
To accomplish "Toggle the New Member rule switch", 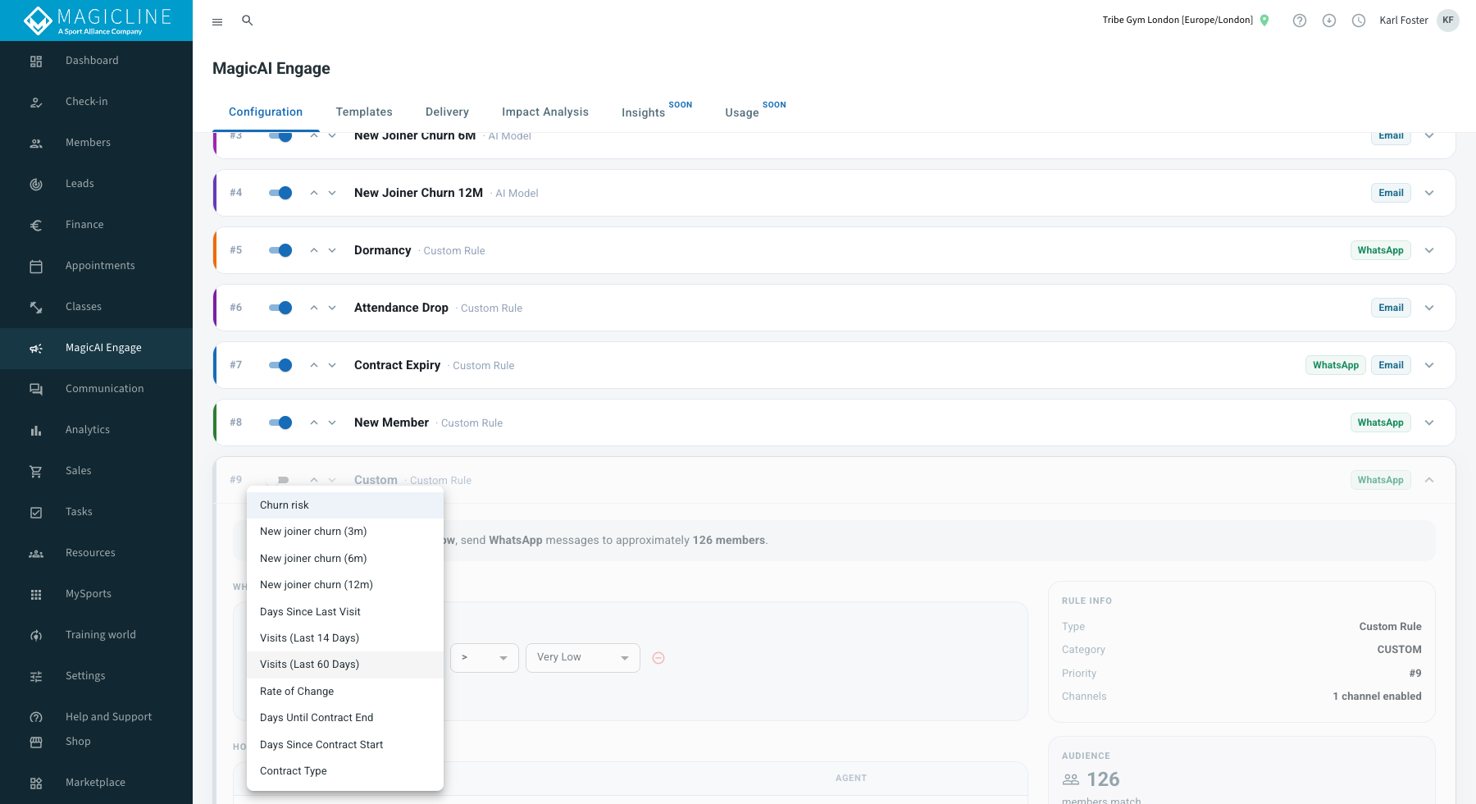I will click(280, 423).
